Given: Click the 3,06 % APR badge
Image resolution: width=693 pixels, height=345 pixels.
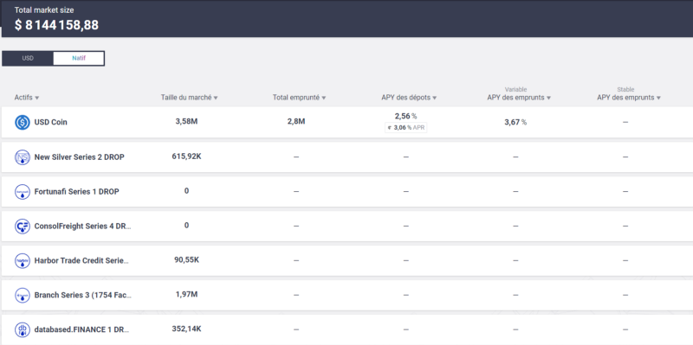Looking at the screenshot, I should click(405, 127).
